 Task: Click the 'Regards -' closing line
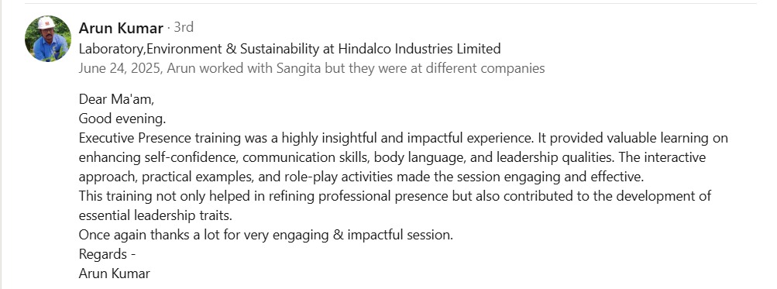(108, 254)
